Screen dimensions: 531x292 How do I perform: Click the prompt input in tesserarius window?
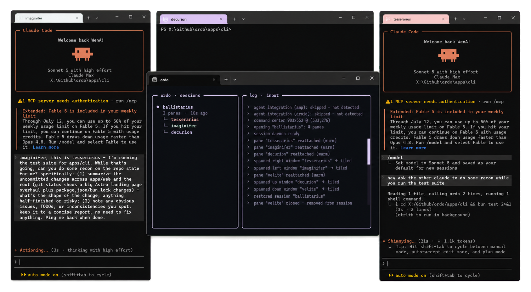[447, 263]
